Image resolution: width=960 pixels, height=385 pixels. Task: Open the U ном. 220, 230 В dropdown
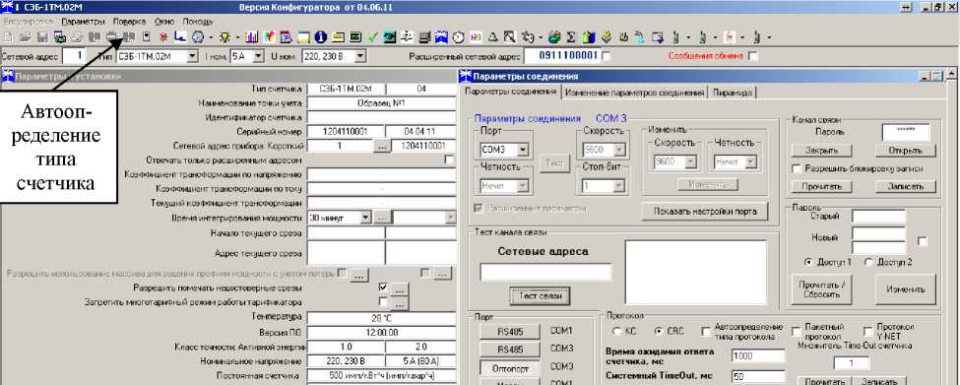point(360,56)
